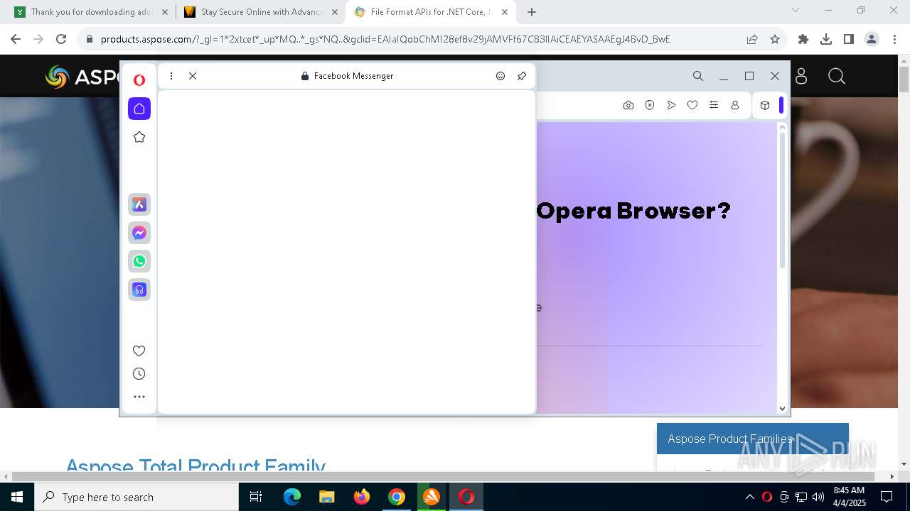Viewport: 910px width, 511px height.
Task: Open Opera Flow send icon
Action: (671, 105)
